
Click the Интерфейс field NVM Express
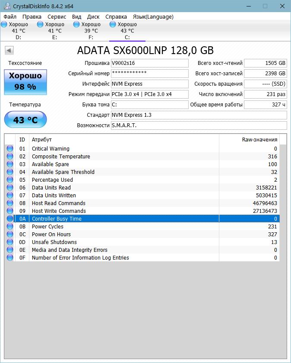(x=150, y=84)
